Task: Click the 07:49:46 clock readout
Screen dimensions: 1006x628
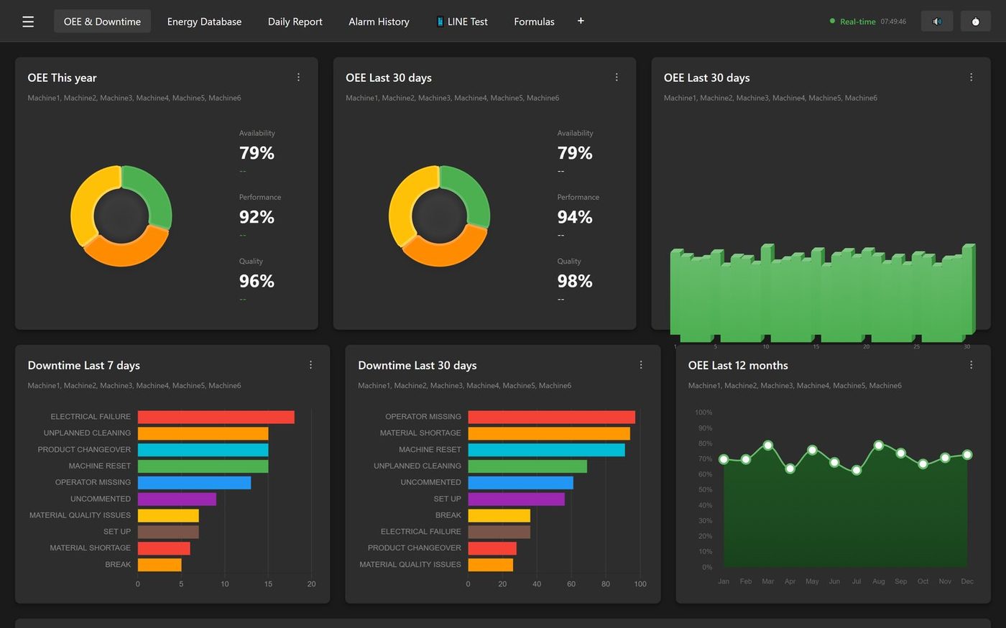Action: tap(893, 22)
